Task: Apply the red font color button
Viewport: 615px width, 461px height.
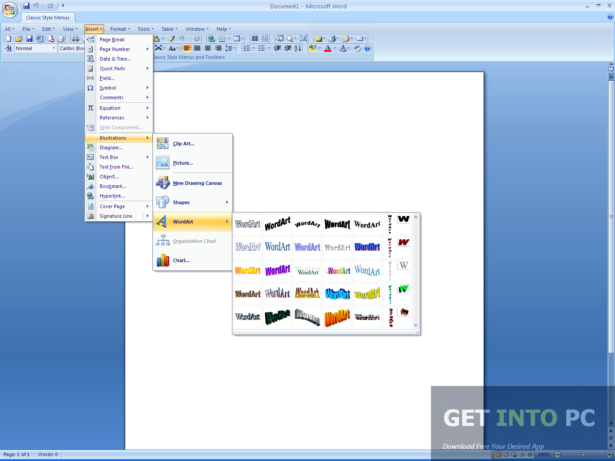Action: click(328, 48)
